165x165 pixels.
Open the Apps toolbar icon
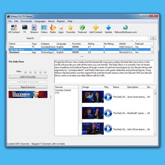point(61,27)
